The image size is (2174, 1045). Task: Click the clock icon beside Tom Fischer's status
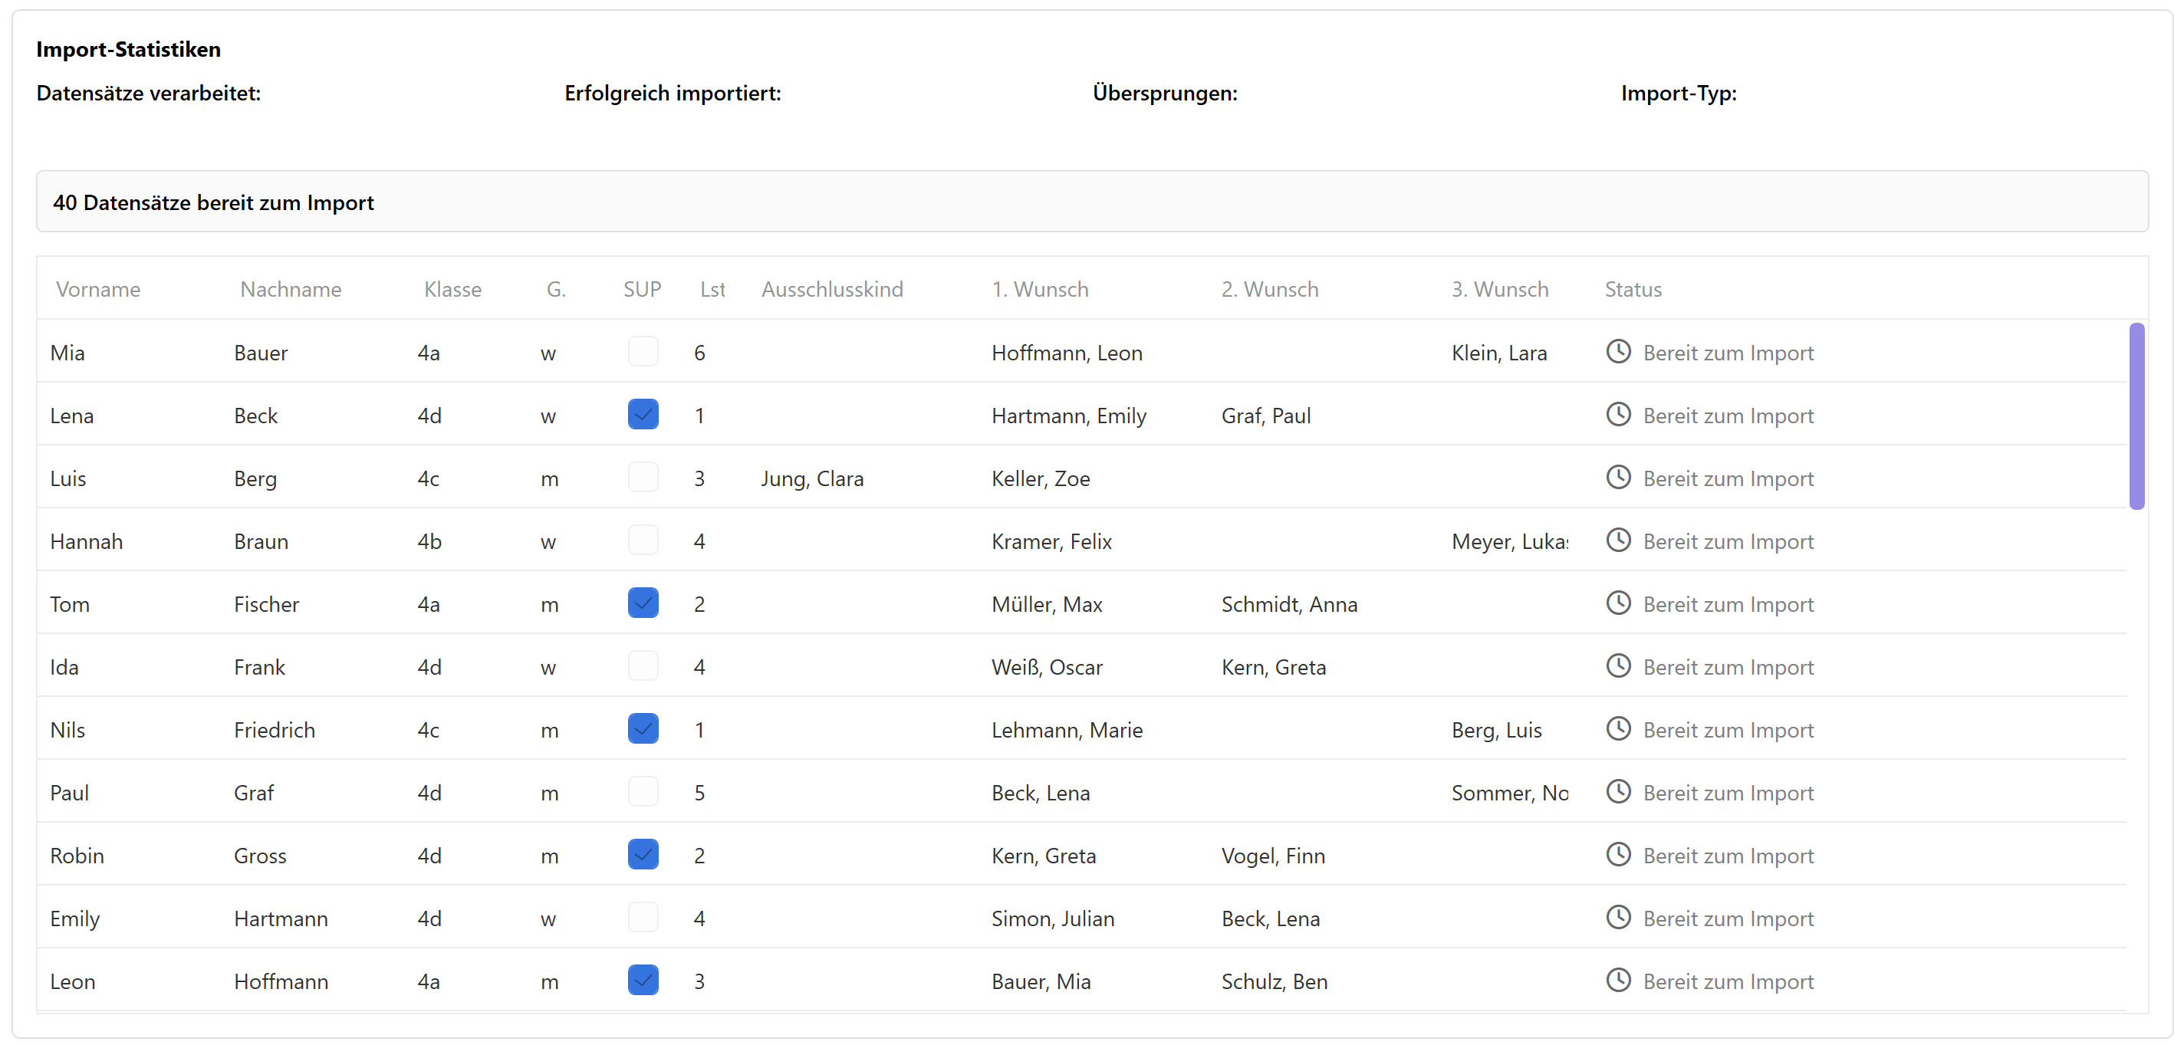point(1618,603)
